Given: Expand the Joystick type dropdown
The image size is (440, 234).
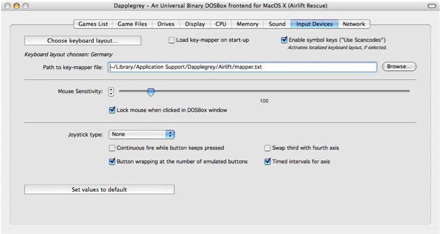Looking at the screenshot, I should 141,134.
